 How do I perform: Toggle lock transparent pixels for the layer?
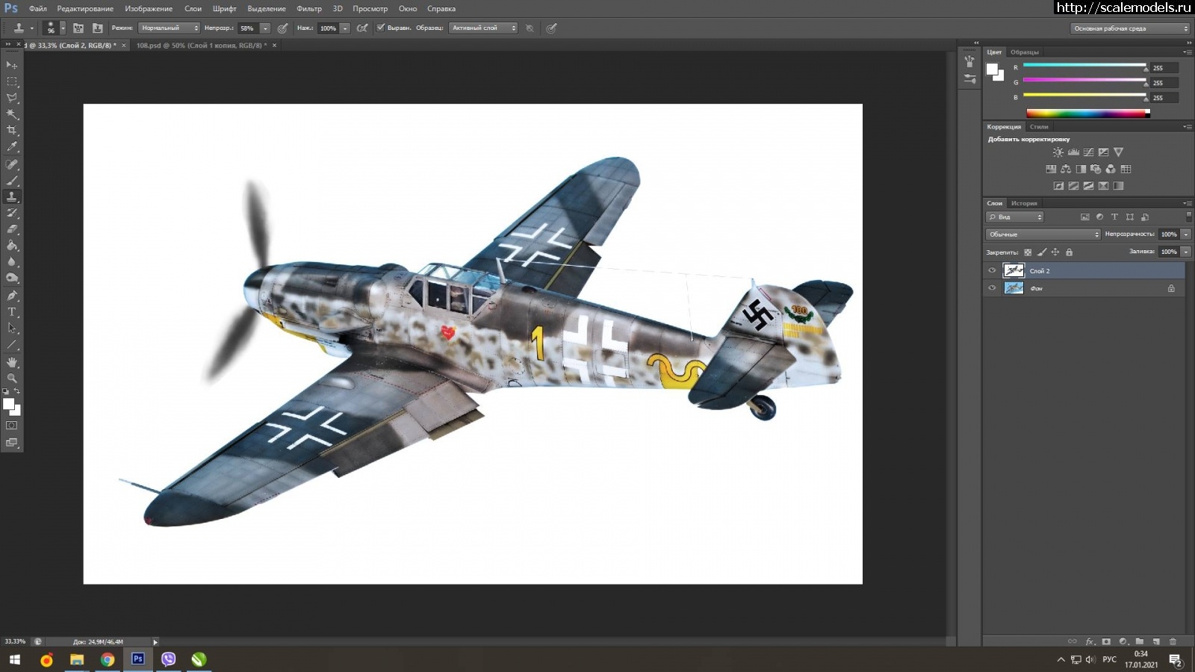tap(1028, 252)
